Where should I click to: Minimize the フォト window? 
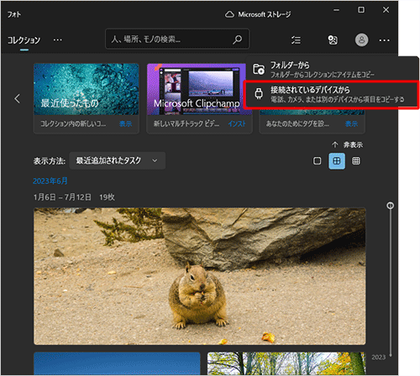tap(336, 10)
